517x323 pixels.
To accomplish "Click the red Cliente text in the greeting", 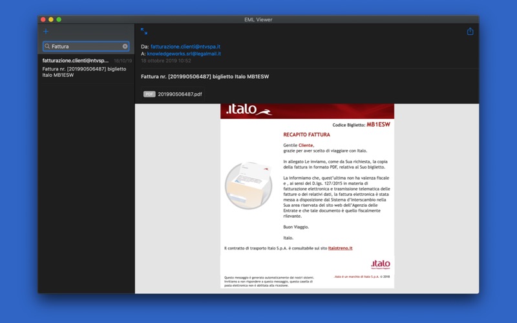I will coord(306,145).
